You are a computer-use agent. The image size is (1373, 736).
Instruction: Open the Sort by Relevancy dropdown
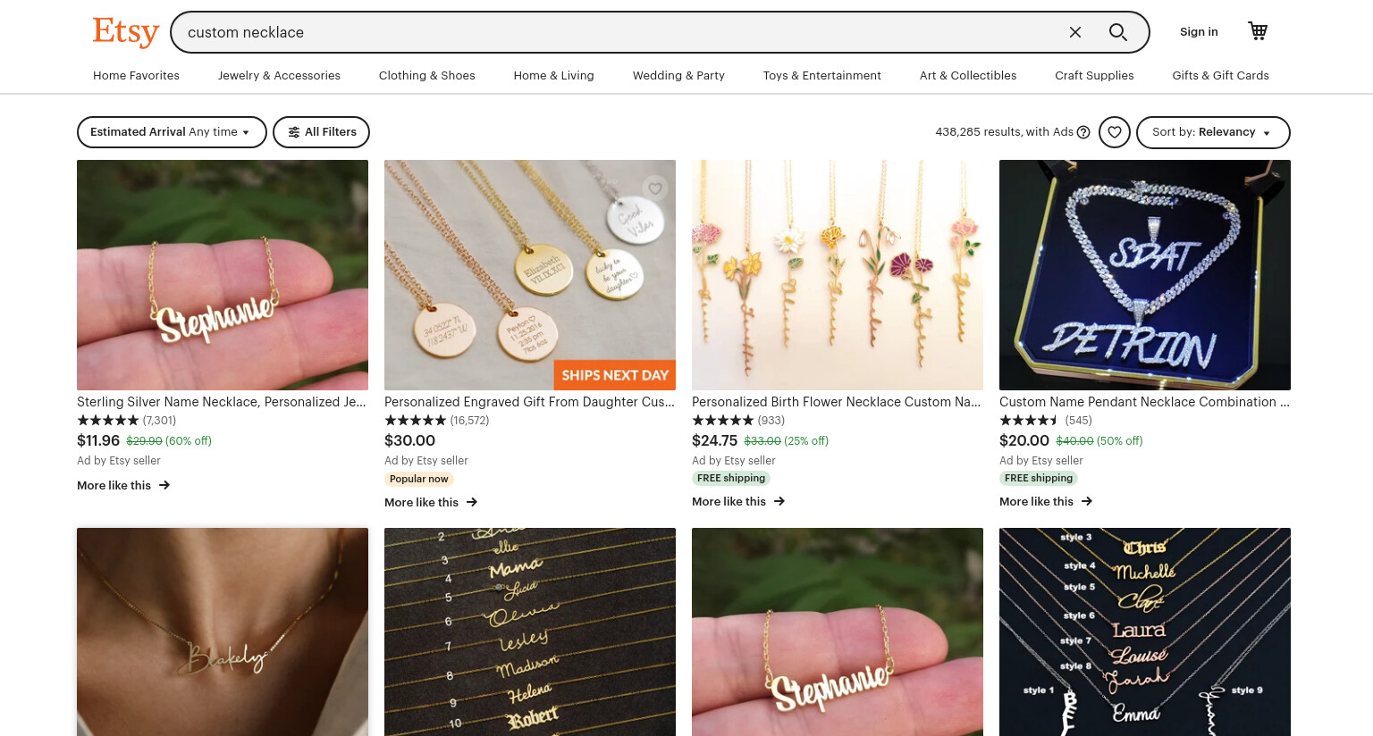[1213, 132]
